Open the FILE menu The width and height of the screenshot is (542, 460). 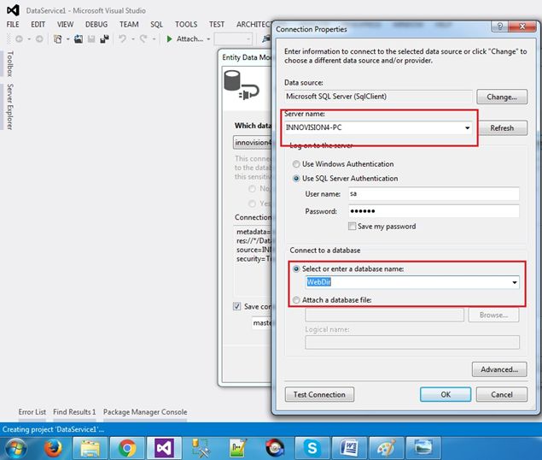point(13,24)
